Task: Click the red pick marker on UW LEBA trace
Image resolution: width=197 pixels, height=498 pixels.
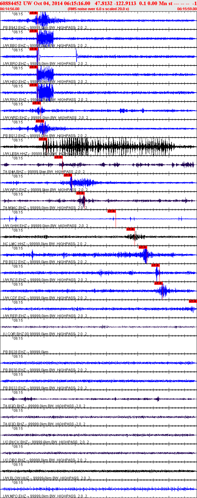Action: 43,139
